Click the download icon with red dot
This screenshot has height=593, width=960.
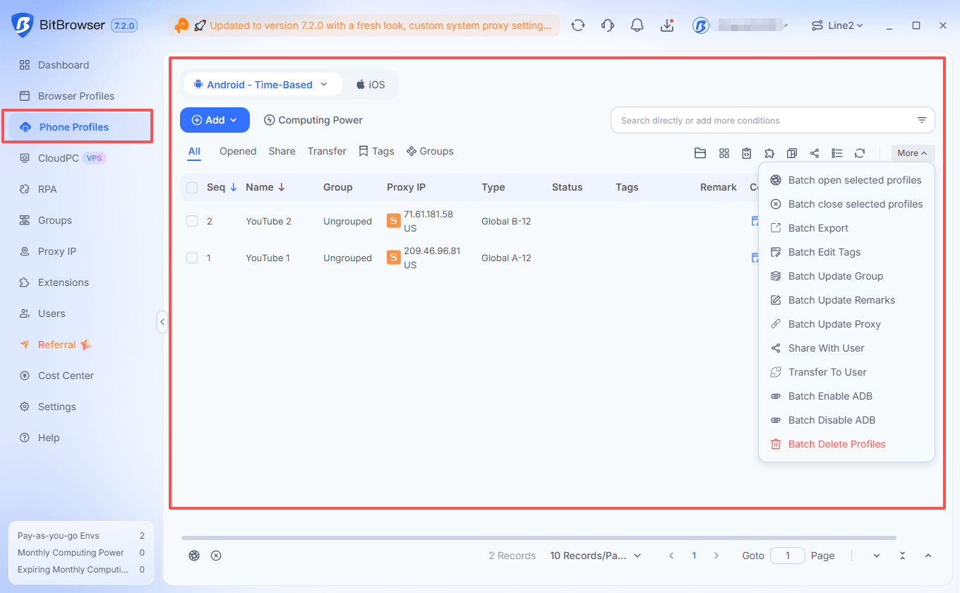(667, 25)
